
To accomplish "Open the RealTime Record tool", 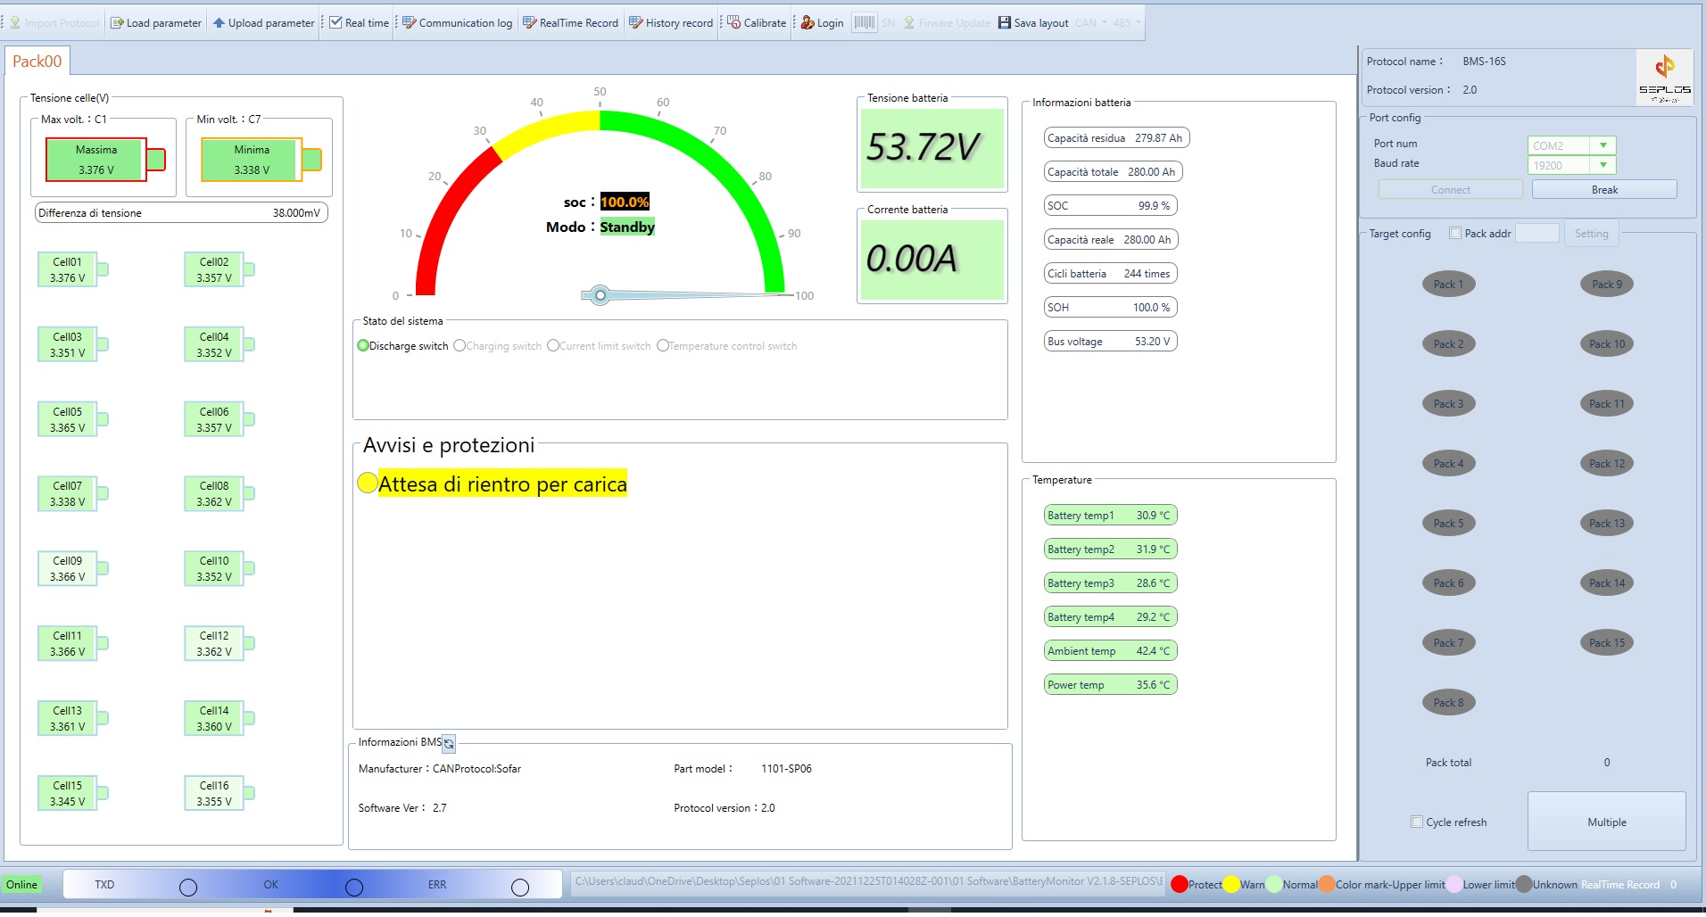I will click(x=570, y=23).
